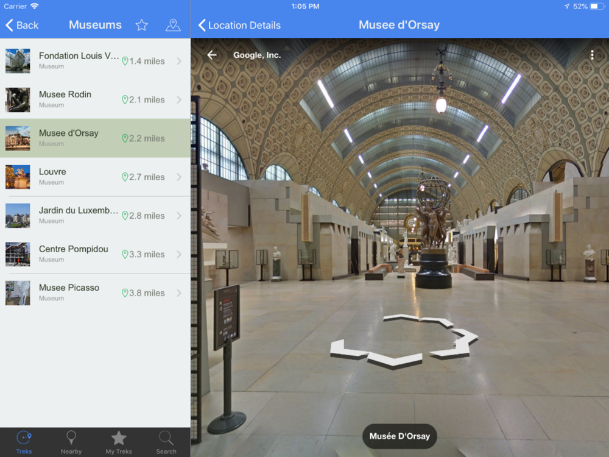This screenshot has width=609, height=457.
Task: Select the Musee Picasso name text
Action: point(69,288)
